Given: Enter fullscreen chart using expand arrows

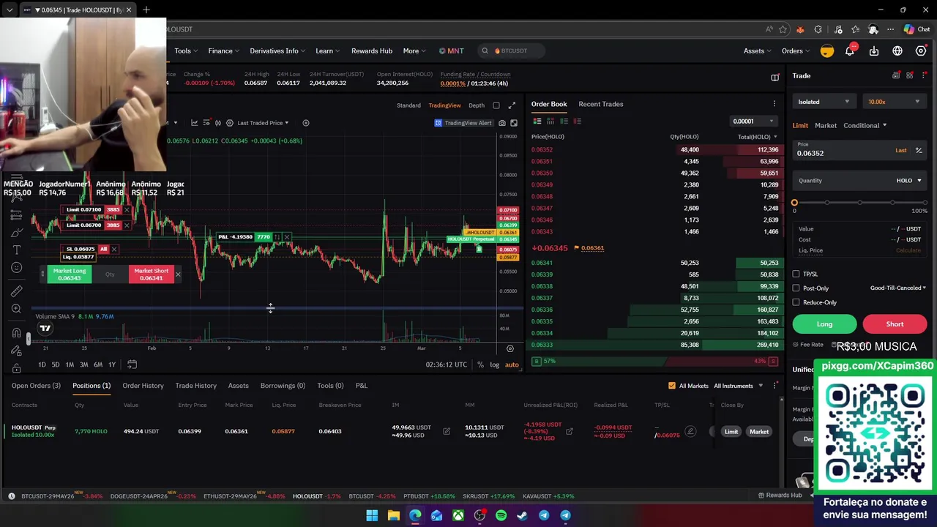Looking at the screenshot, I should tap(512, 105).
